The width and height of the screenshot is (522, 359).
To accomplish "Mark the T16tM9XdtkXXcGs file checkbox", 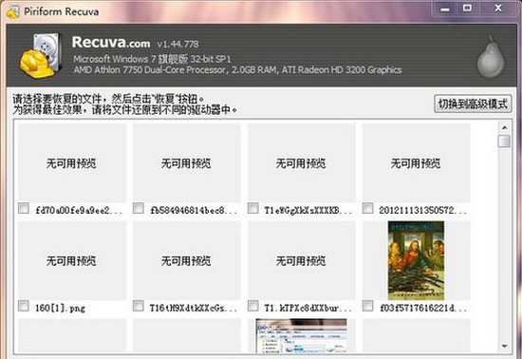I will 139,306.
